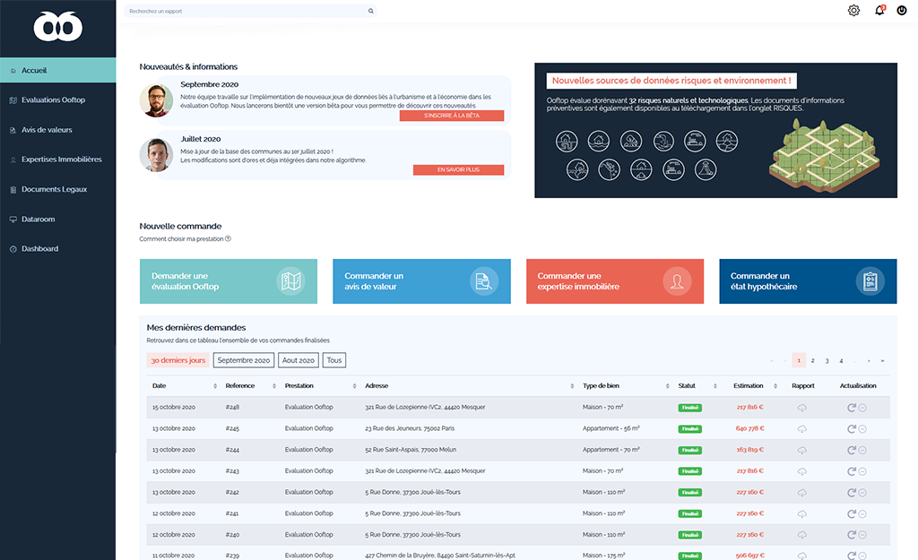Download report for reference #243

click(802, 471)
